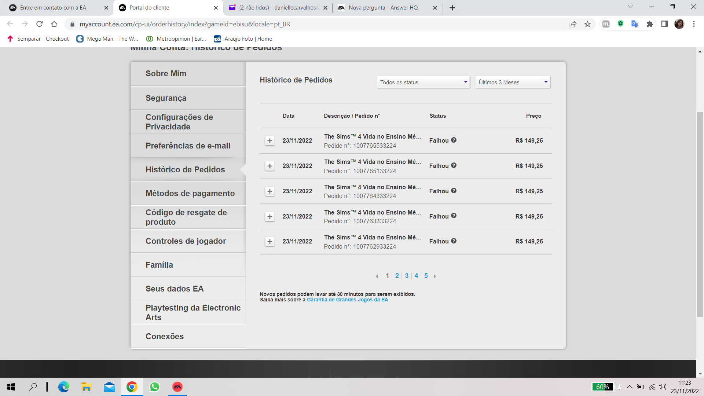
Task: Open the 'Últimos 3 Meses' dropdown
Action: [x=513, y=82]
